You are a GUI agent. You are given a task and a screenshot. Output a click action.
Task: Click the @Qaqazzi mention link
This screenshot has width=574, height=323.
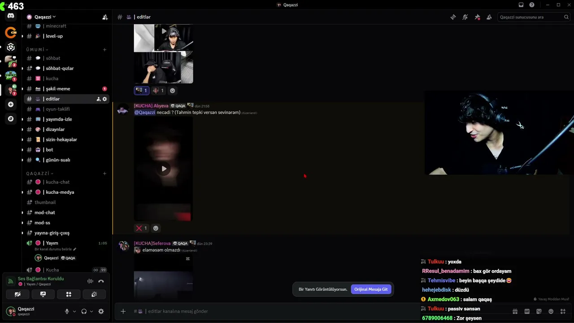(144, 113)
